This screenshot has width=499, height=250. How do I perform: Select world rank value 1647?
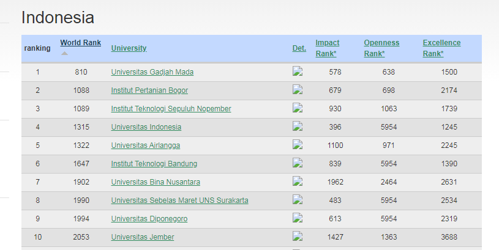point(81,164)
